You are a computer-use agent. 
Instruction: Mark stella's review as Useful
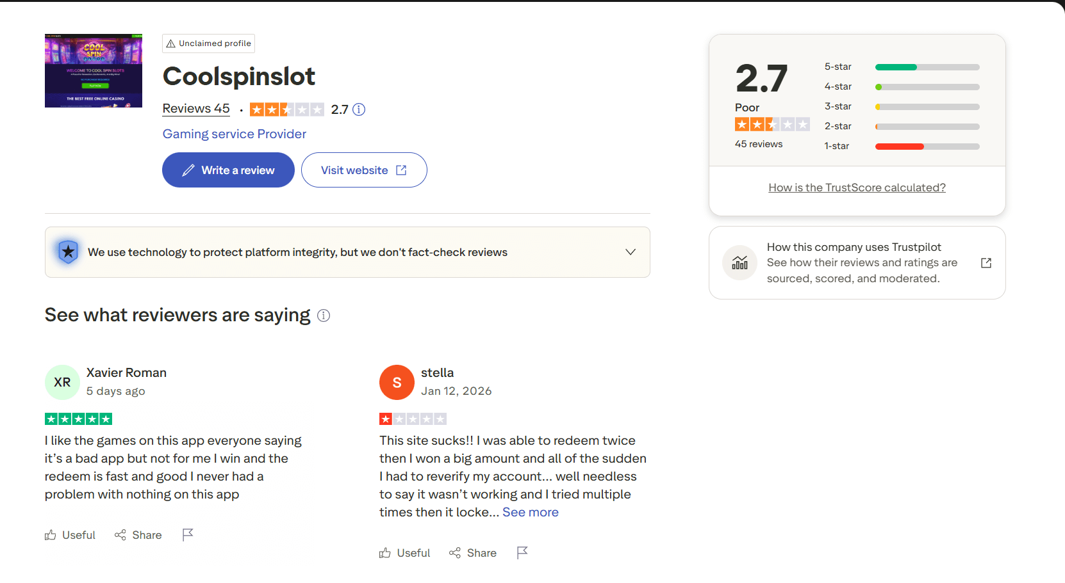(404, 553)
